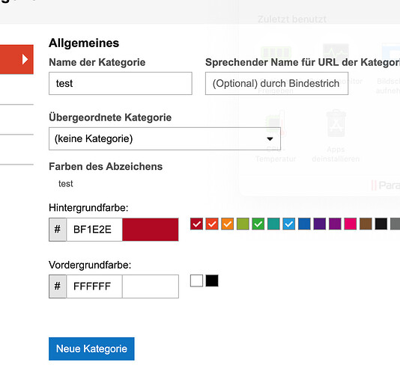400x374 pixels.
Task: Select the magenta purple color swatch
Action: [335, 224]
